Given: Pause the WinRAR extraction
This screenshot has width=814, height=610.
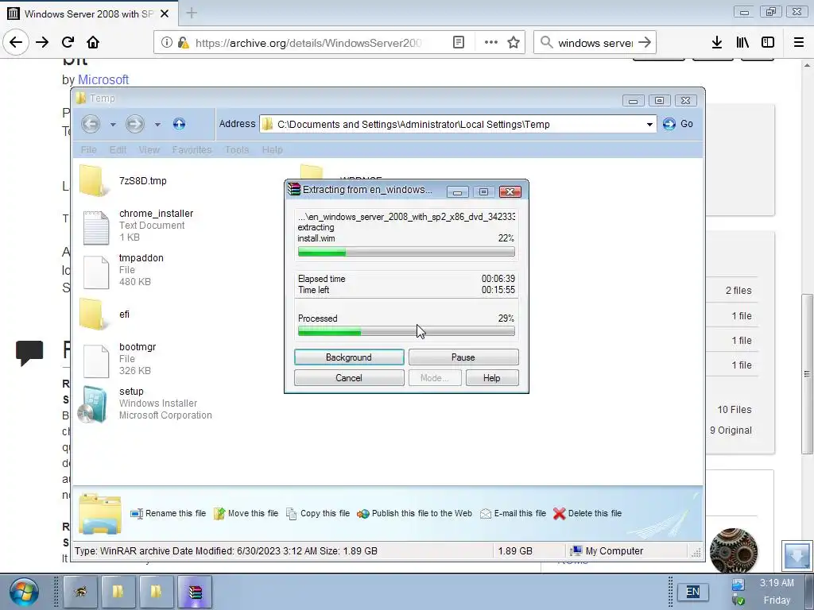Looking at the screenshot, I should click(x=463, y=357).
